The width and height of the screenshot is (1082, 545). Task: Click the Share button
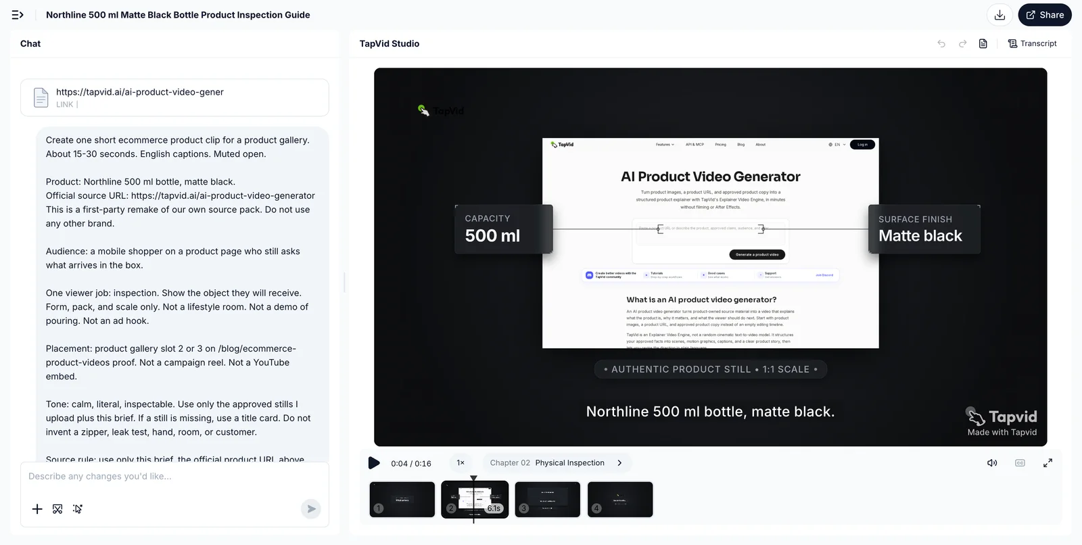coord(1045,15)
